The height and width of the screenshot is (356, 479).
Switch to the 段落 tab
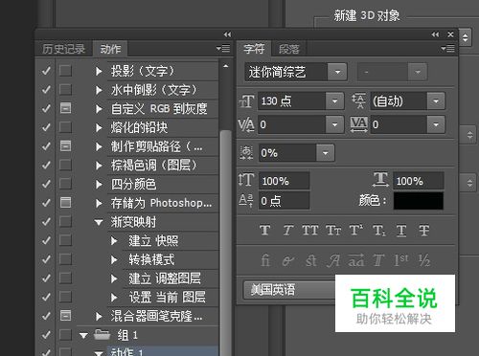tap(289, 49)
